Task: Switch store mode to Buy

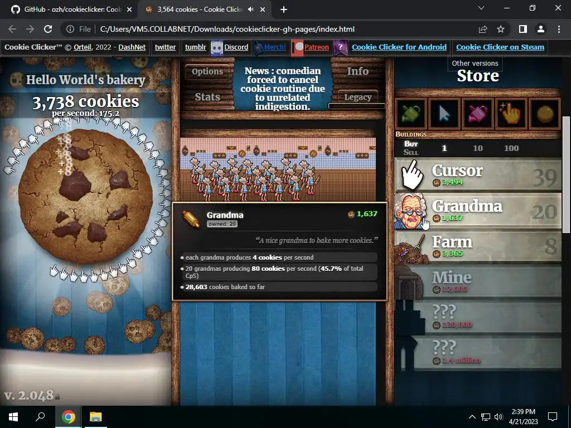Action: pos(411,144)
